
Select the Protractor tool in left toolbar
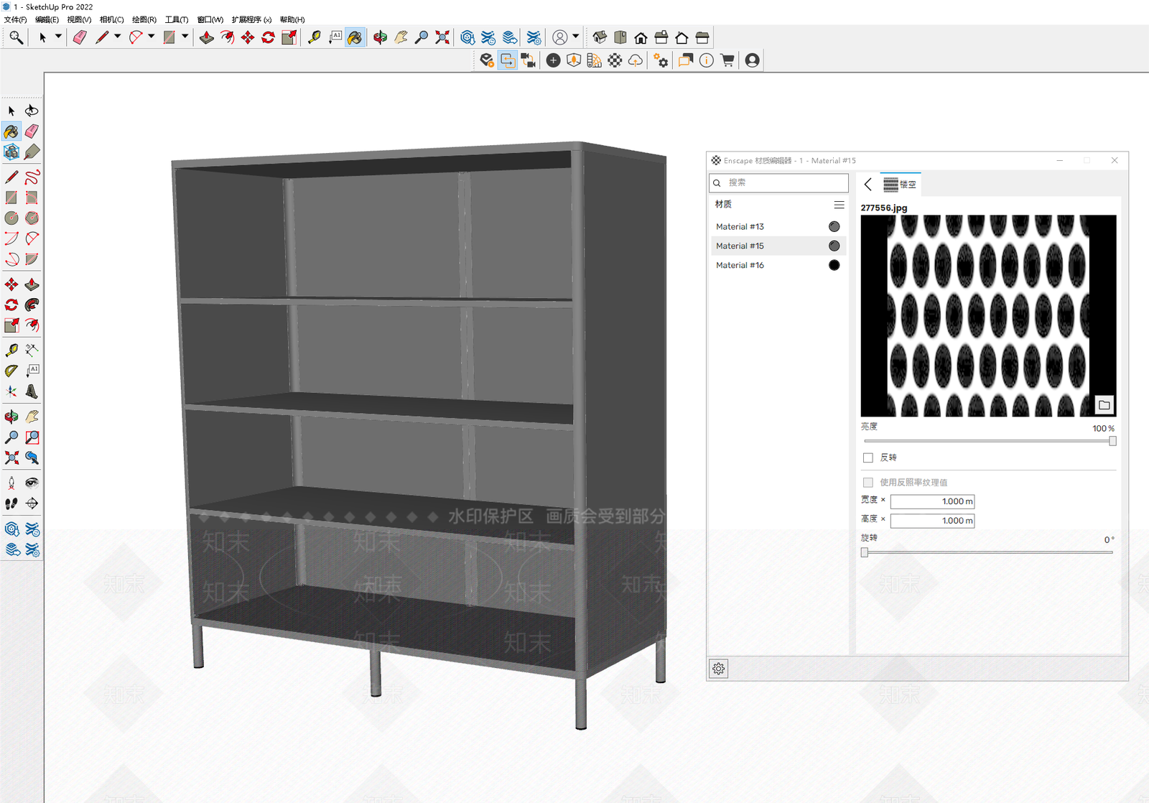coord(11,371)
